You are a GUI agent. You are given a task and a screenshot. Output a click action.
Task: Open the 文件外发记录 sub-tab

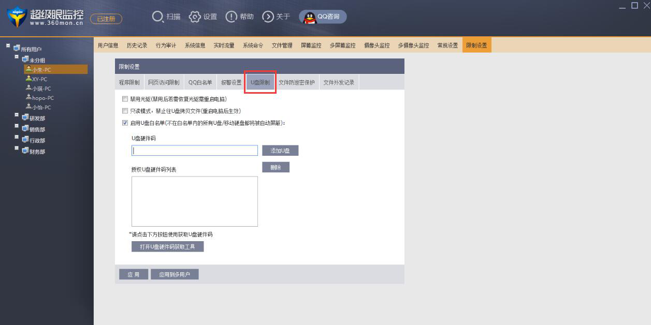(339, 82)
